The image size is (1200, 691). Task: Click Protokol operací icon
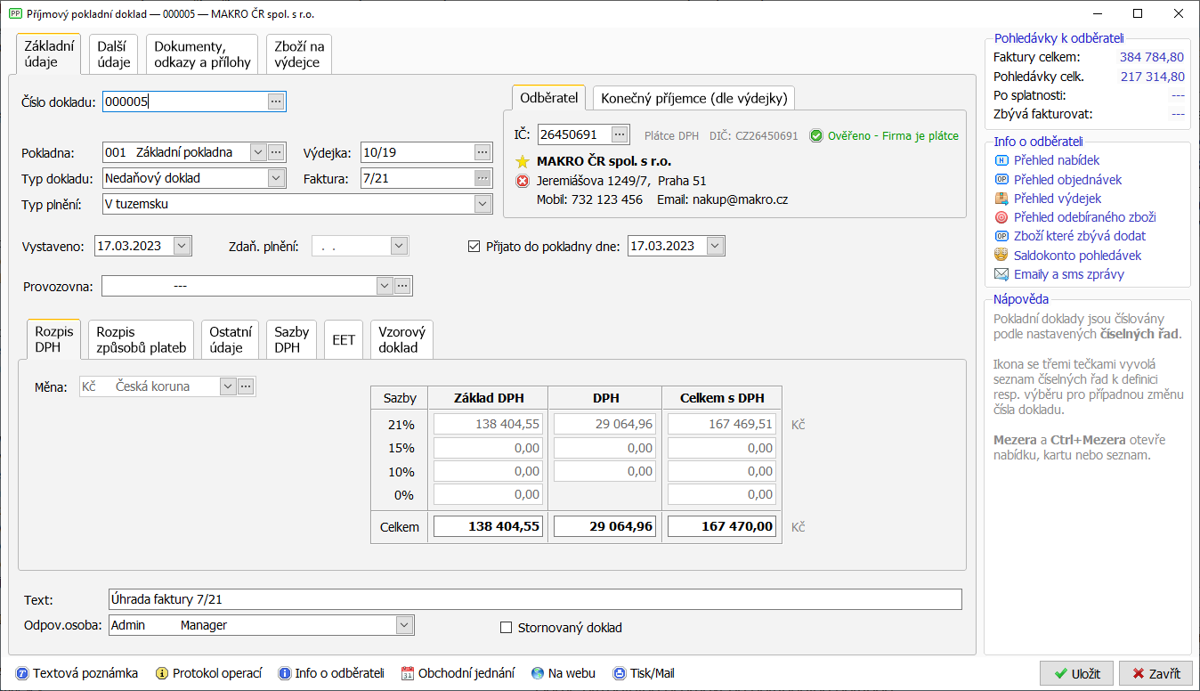click(162, 673)
